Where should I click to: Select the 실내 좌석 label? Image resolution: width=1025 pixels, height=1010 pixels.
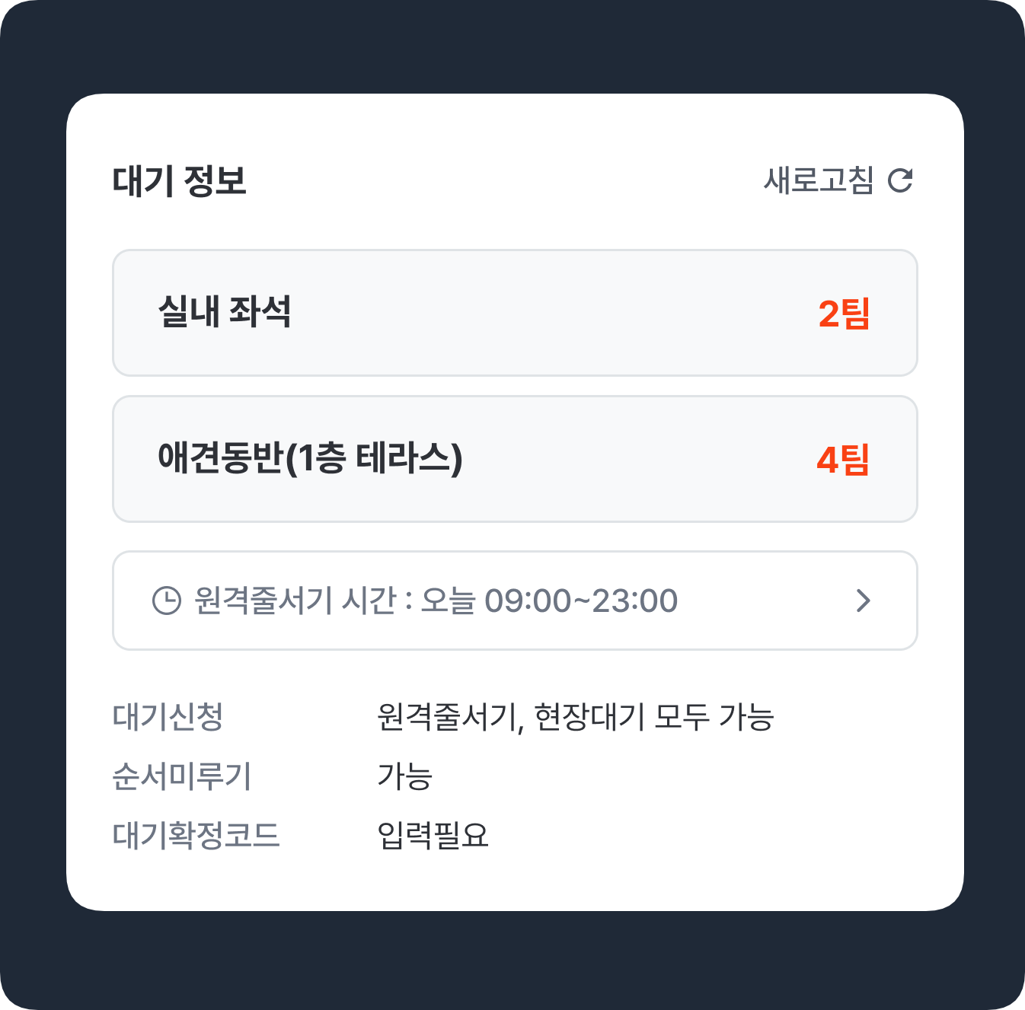[225, 312]
